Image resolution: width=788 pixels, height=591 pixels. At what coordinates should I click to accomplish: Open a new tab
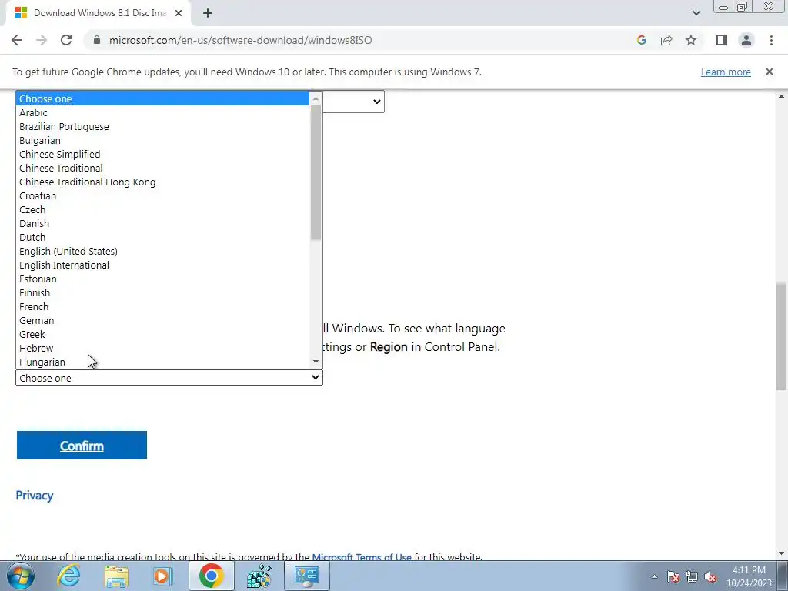click(x=208, y=13)
